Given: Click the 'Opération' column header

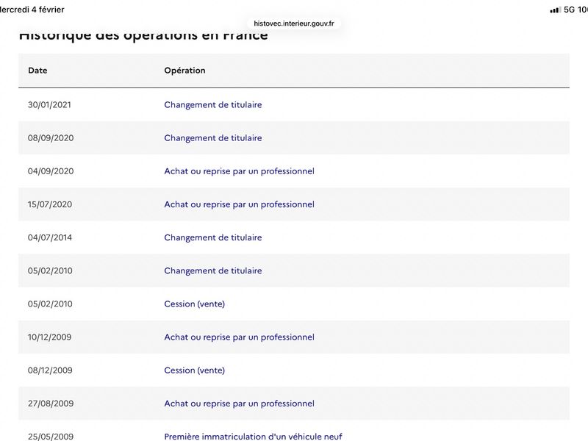Looking at the screenshot, I should 184,71.
